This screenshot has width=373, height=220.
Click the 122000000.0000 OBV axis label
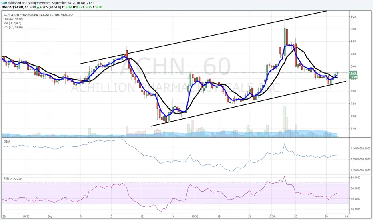coord(360,159)
